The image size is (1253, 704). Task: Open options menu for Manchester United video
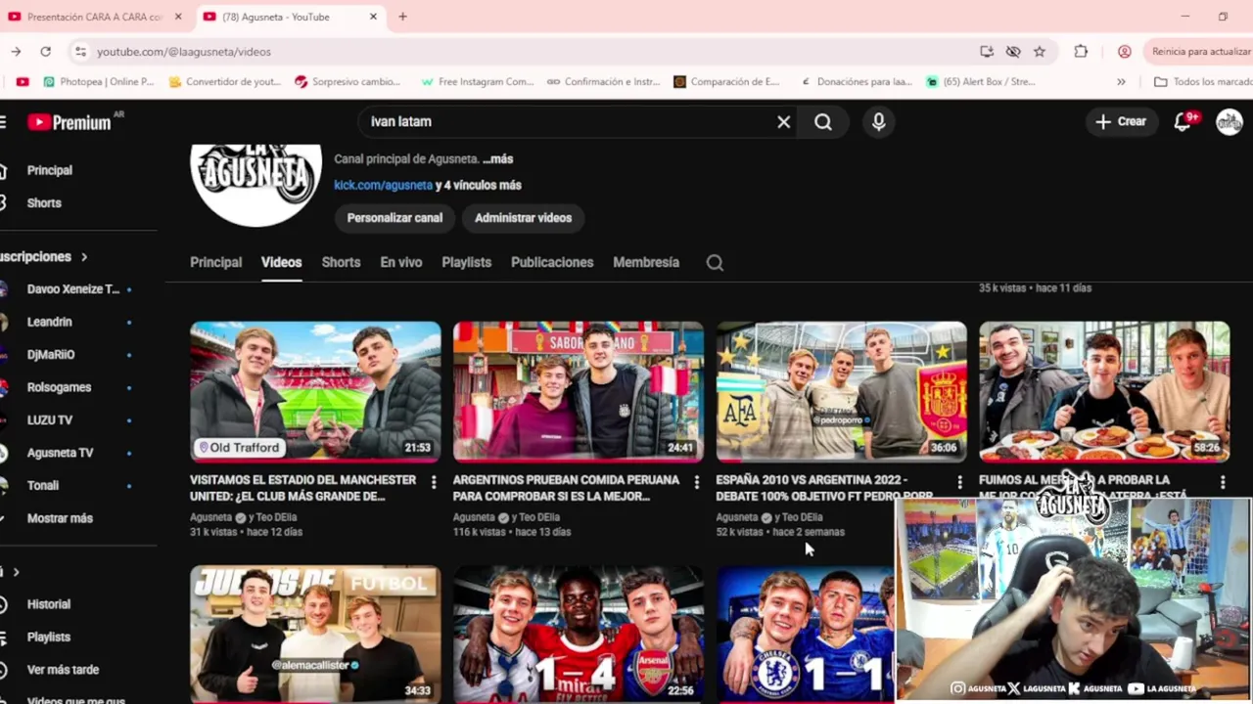(x=434, y=482)
